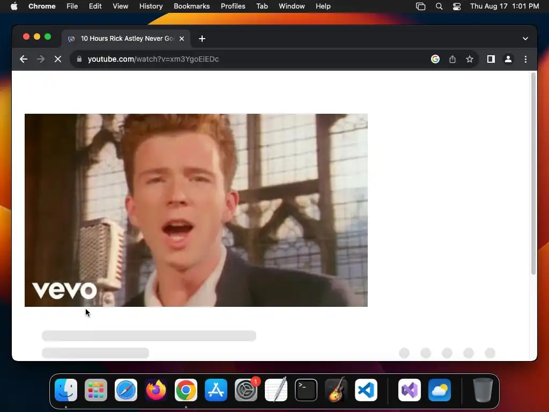Screen dimensions: 549x412
Task: Launch Safari from the dock
Action: coord(126,390)
